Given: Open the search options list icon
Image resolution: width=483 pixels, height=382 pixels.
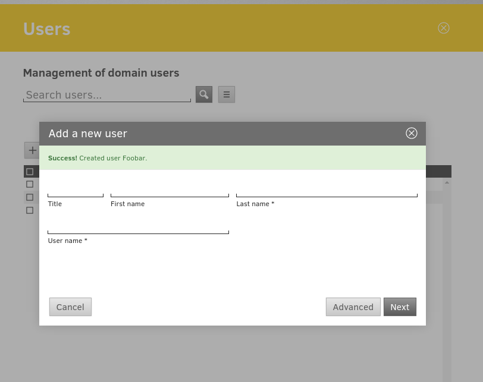Looking at the screenshot, I should (x=227, y=94).
